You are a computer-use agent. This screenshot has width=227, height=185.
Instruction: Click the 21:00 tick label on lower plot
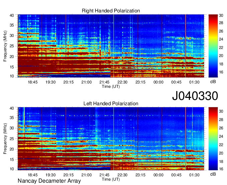click(86, 175)
